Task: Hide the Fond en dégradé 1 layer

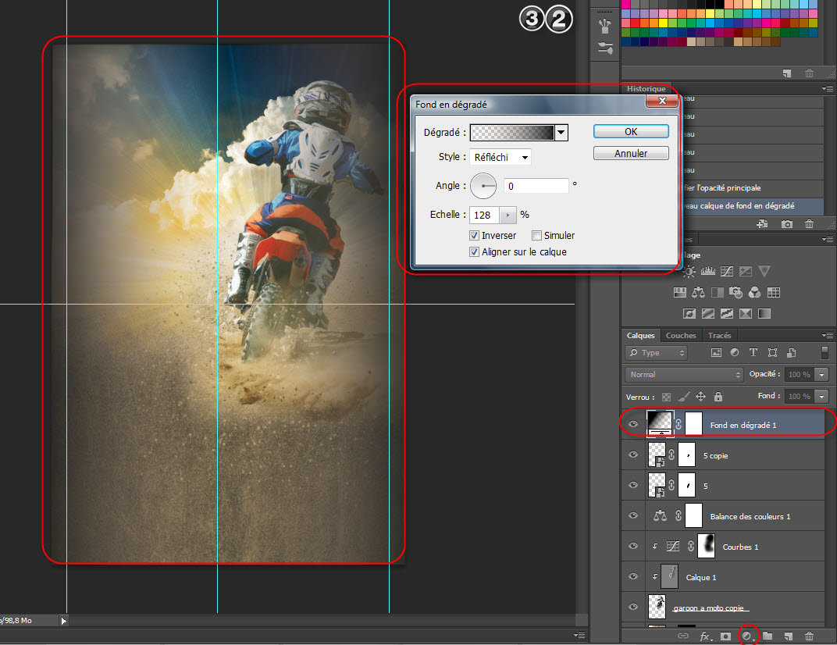Action: coord(633,425)
